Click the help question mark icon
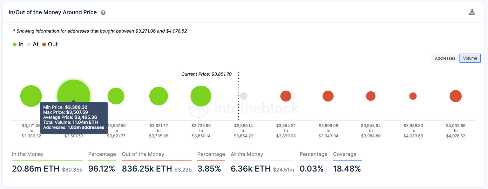This screenshot has width=488, height=189. [x=103, y=13]
